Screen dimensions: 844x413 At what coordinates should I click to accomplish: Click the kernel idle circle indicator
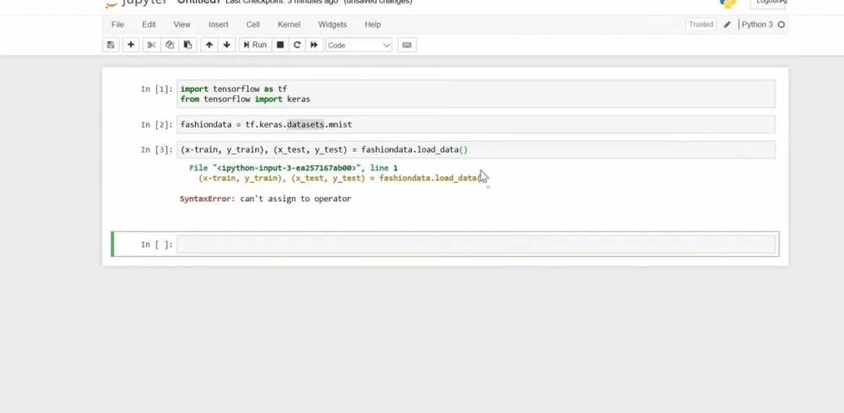781,24
